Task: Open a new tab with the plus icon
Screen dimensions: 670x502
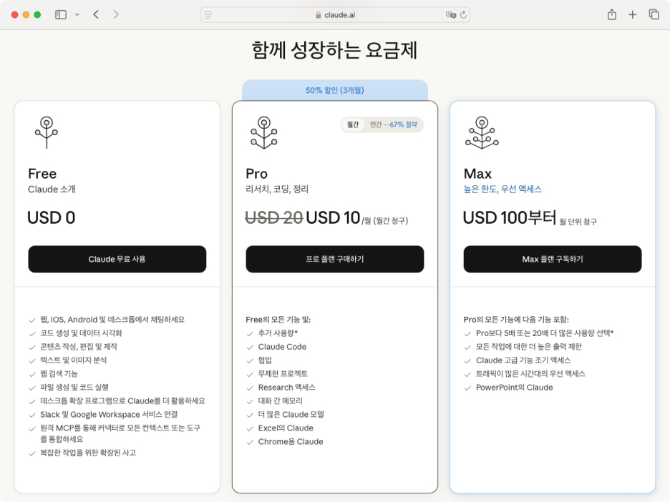Action: [x=632, y=14]
